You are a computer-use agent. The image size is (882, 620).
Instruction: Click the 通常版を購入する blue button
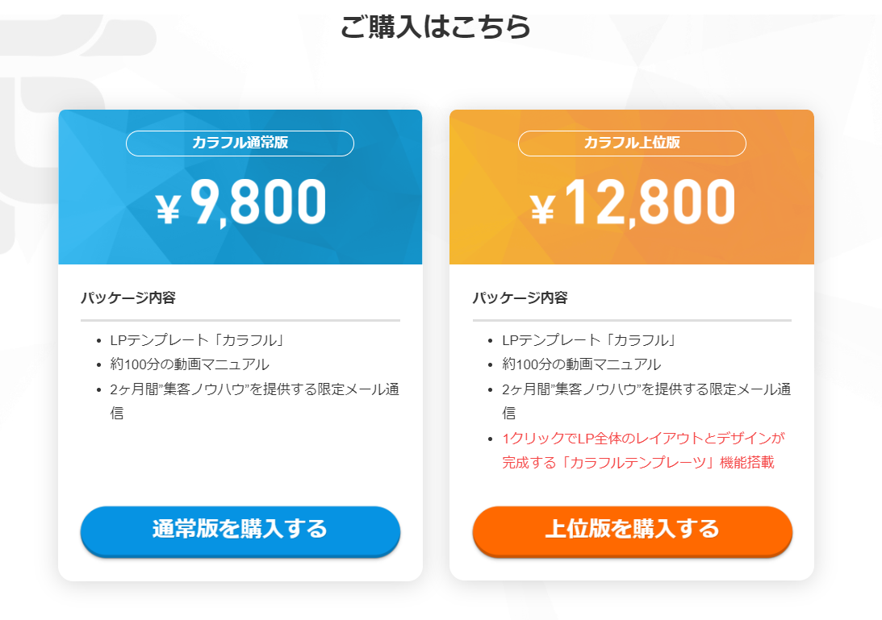pos(240,531)
